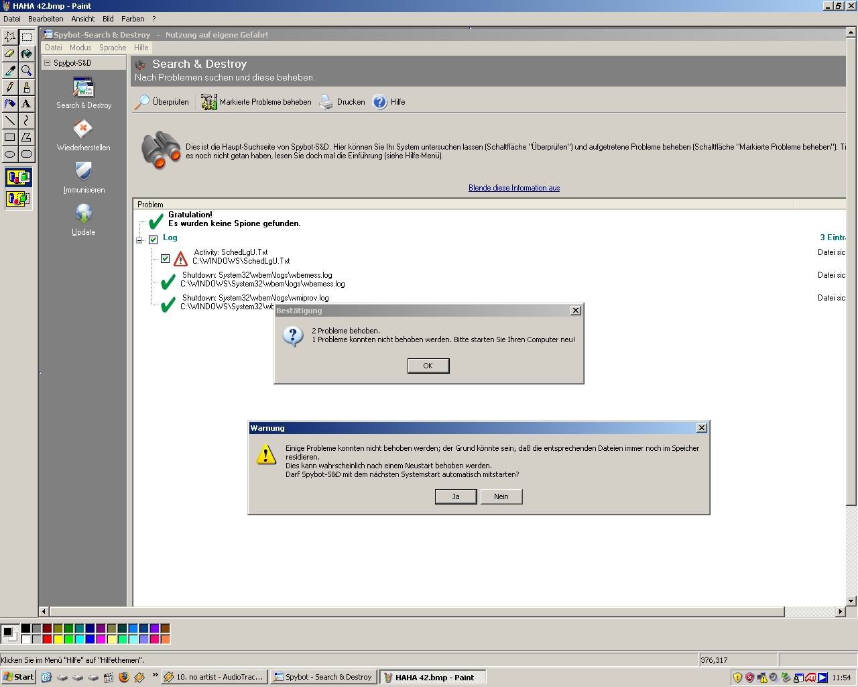Click Ja in the Warnung dialog
Screen dimensions: 858x687
(456, 496)
